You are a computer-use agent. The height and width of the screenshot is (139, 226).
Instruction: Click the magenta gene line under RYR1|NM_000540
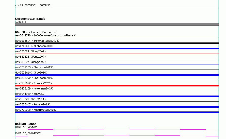(x=117, y=129)
